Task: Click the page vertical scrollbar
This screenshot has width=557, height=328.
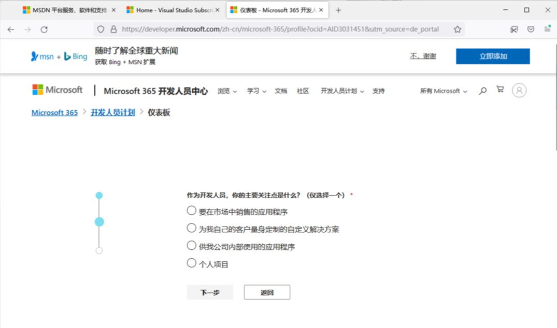Action: point(555,97)
